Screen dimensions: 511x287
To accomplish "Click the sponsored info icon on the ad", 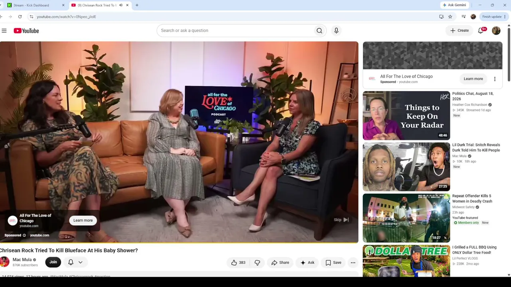I will [24, 236].
